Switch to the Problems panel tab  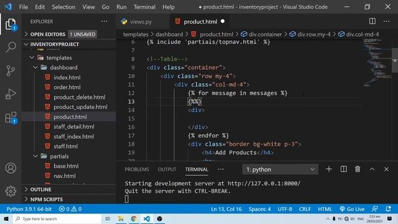pos(137,169)
